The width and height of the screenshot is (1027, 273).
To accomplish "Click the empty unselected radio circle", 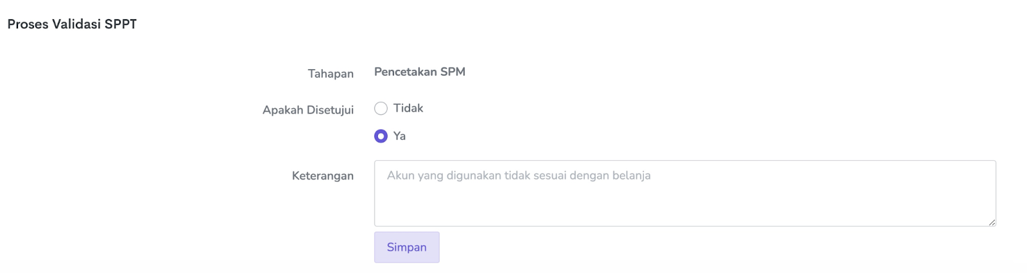I will click(x=381, y=108).
